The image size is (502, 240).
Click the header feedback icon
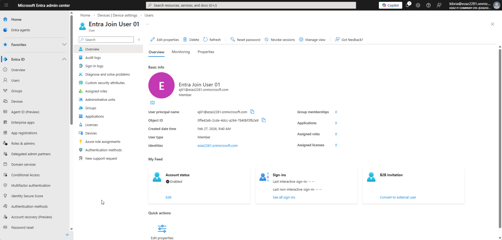[x=439, y=5]
